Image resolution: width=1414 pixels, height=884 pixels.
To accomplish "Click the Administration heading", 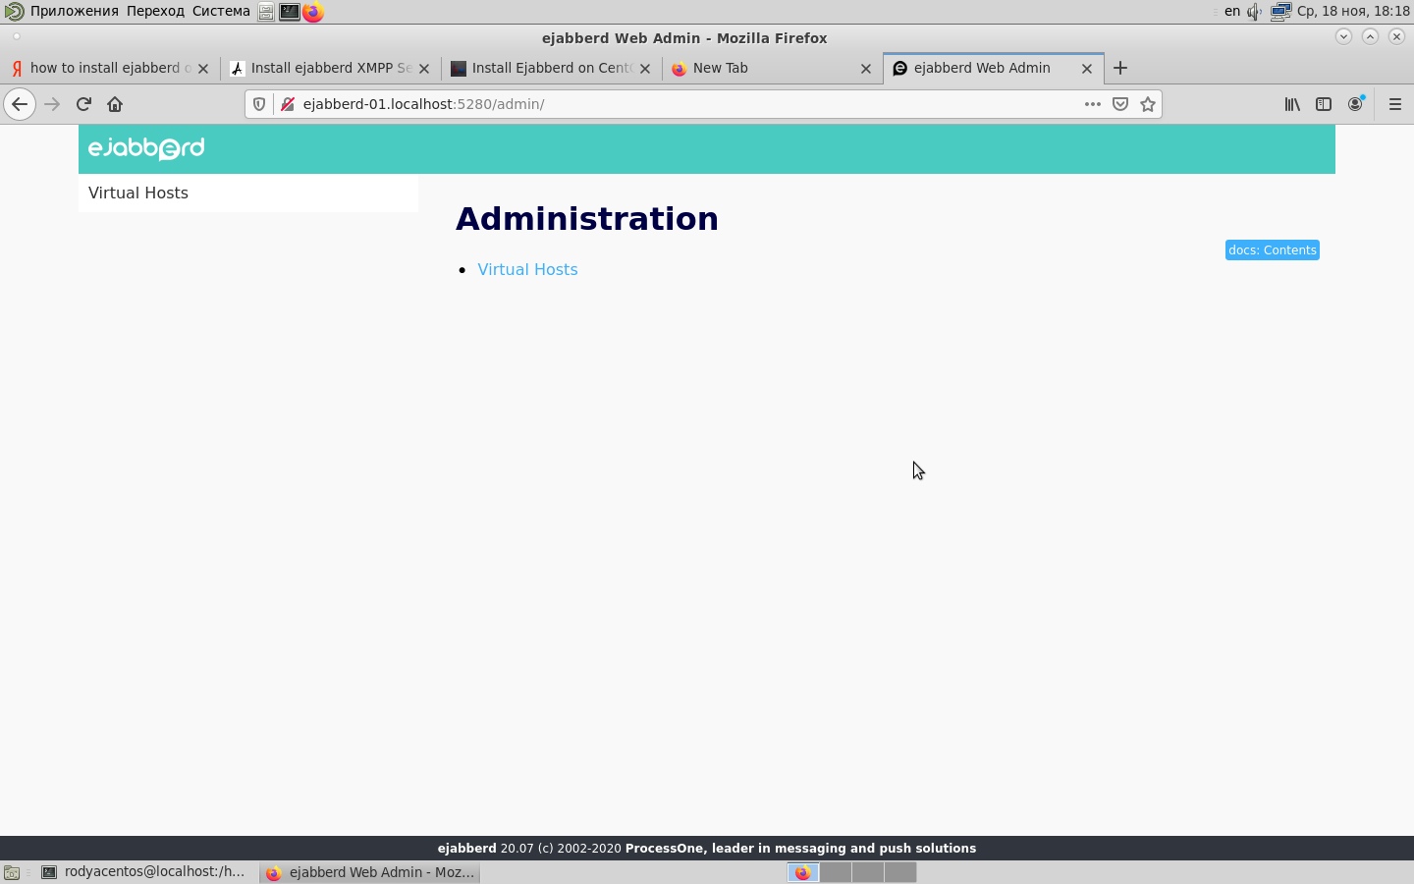I will pyautogui.click(x=587, y=218).
